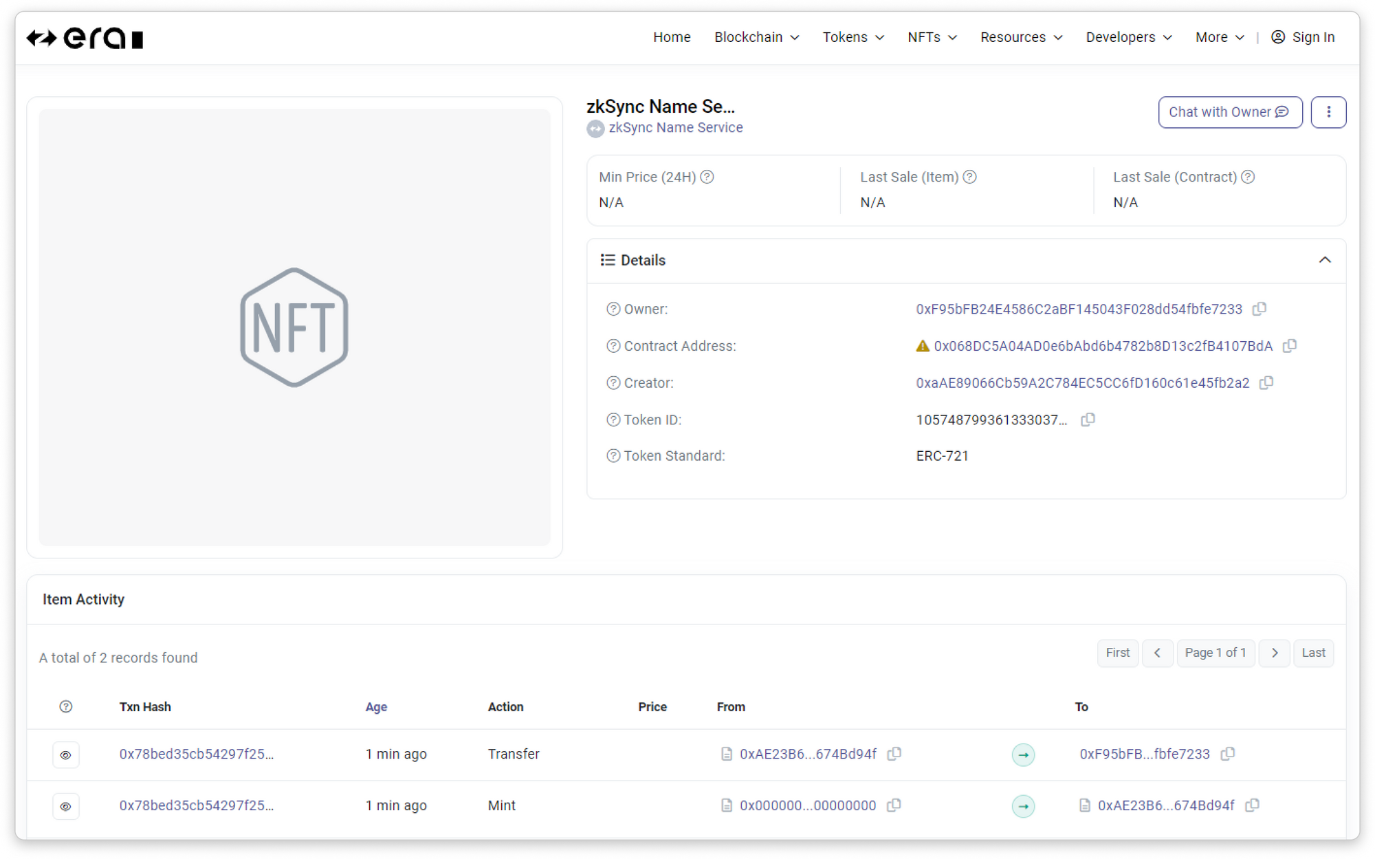The height and width of the screenshot is (859, 1375).
Task: Copy the Token ID number
Action: pyautogui.click(x=1088, y=420)
